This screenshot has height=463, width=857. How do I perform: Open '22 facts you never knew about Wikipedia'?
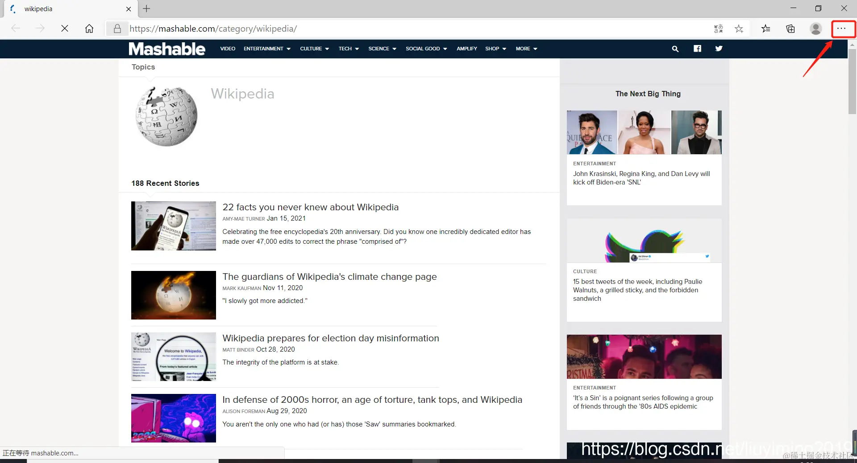[310, 207]
